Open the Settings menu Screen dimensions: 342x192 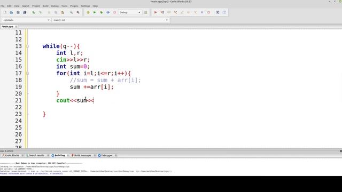(85, 6)
